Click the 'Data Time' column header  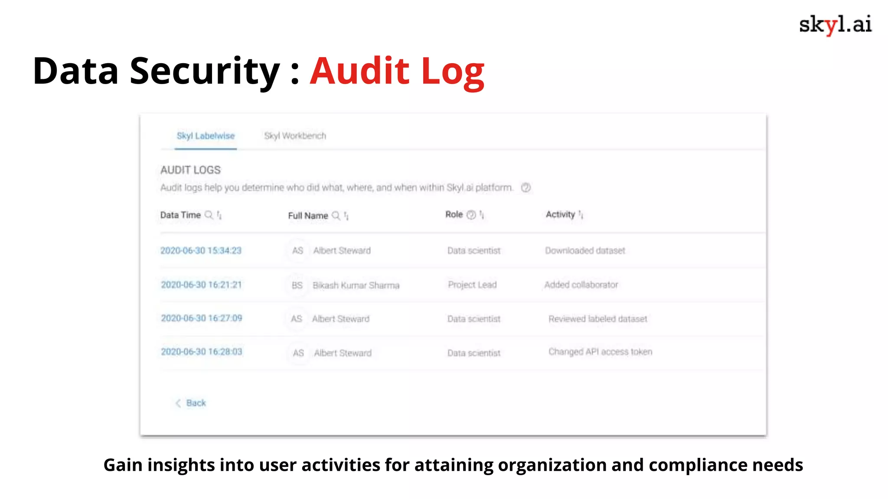tap(180, 215)
